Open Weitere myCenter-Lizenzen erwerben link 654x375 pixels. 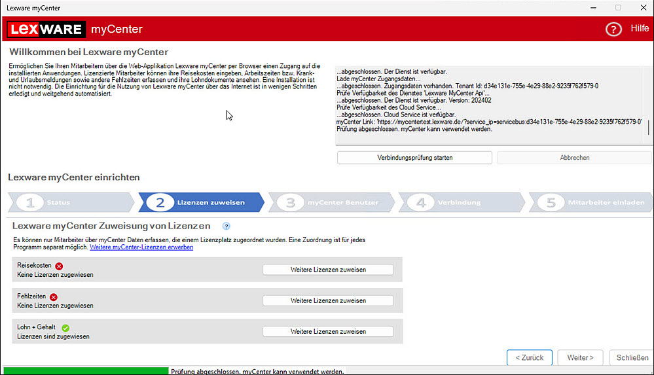click(x=141, y=247)
